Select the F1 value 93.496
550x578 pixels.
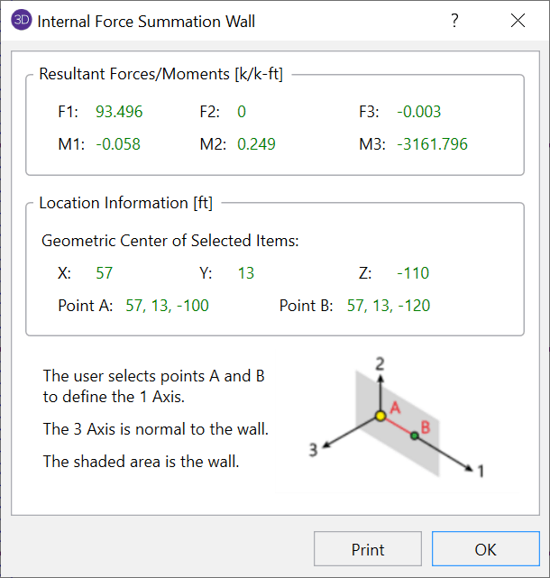point(119,112)
